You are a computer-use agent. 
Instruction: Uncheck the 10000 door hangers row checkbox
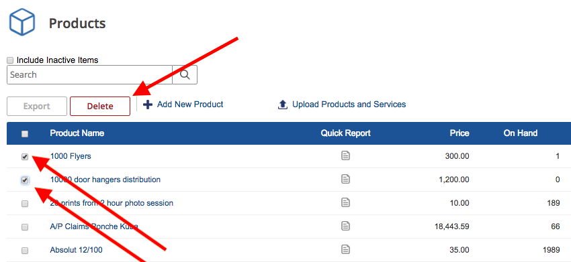pyautogui.click(x=25, y=180)
